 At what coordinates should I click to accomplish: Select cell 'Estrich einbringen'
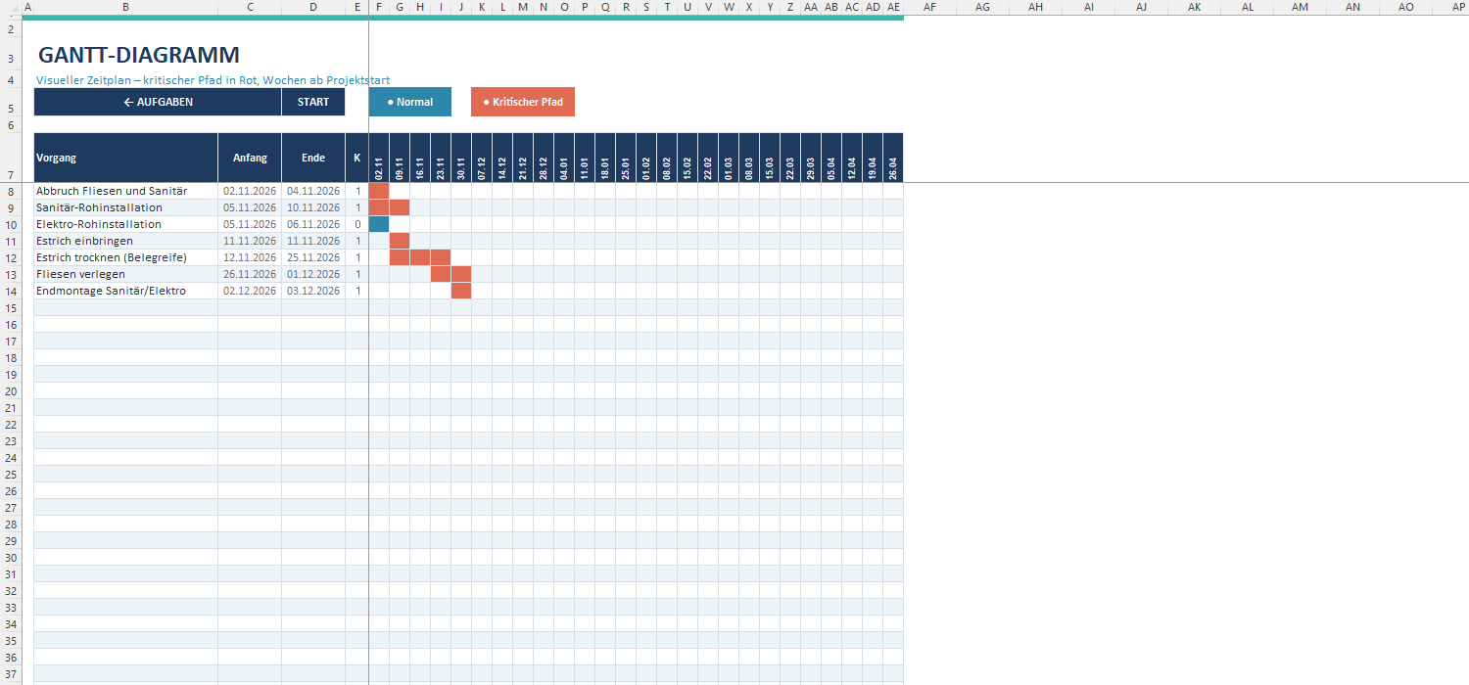(126, 241)
